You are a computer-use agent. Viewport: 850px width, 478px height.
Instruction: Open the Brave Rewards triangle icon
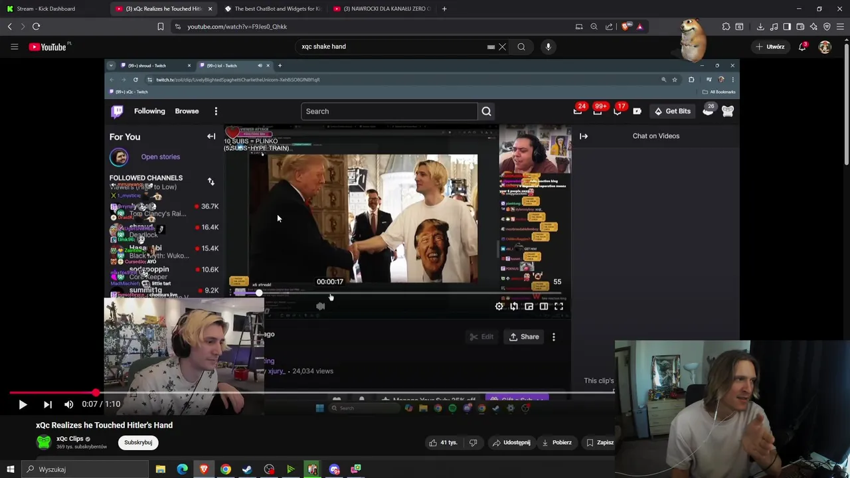pyautogui.click(x=639, y=27)
